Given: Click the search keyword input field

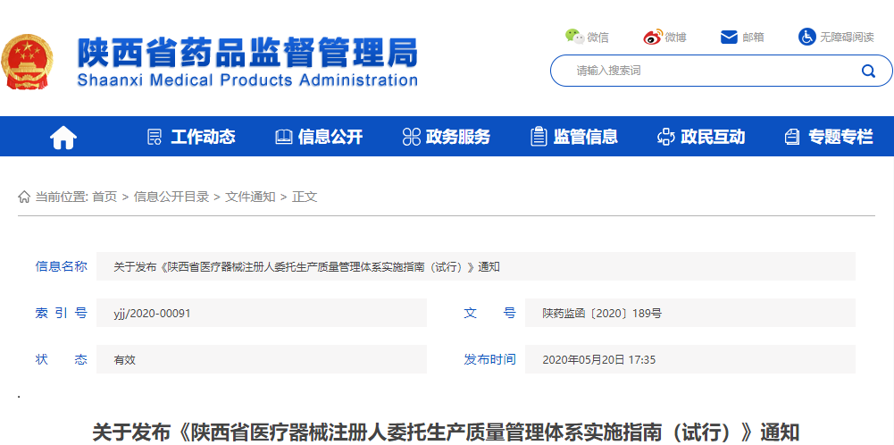Looking at the screenshot, I should 706,71.
